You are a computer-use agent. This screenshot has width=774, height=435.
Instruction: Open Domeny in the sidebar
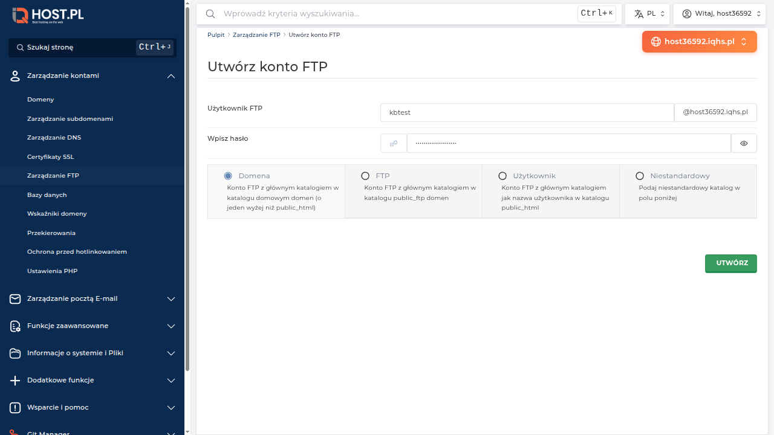click(x=41, y=99)
